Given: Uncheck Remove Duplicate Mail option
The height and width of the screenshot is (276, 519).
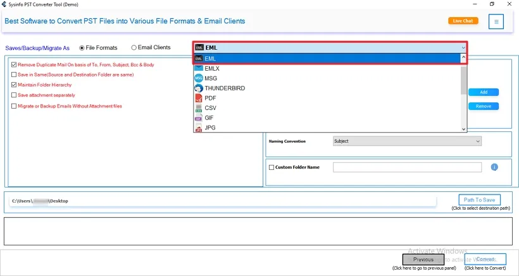Looking at the screenshot, I should pyautogui.click(x=14, y=64).
